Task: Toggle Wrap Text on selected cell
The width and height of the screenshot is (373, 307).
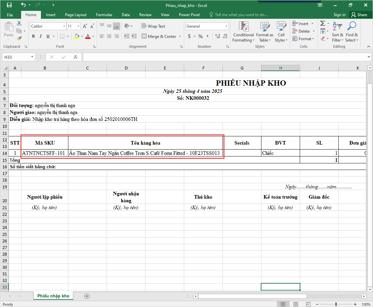Action: tap(153, 26)
